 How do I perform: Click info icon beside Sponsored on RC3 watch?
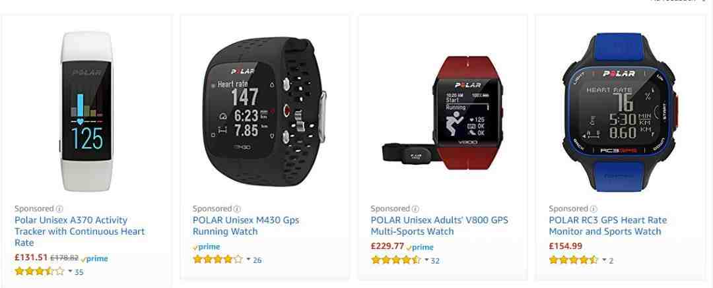coord(594,209)
